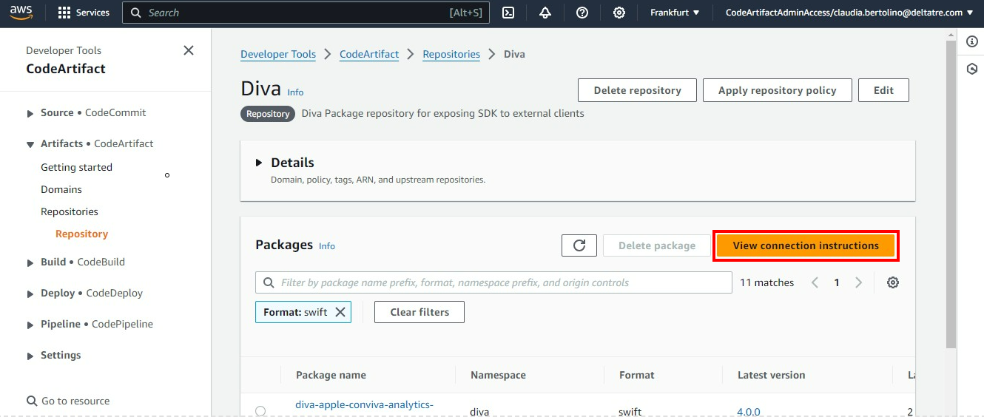Refresh the Packages list
984x417 pixels.
click(579, 245)
